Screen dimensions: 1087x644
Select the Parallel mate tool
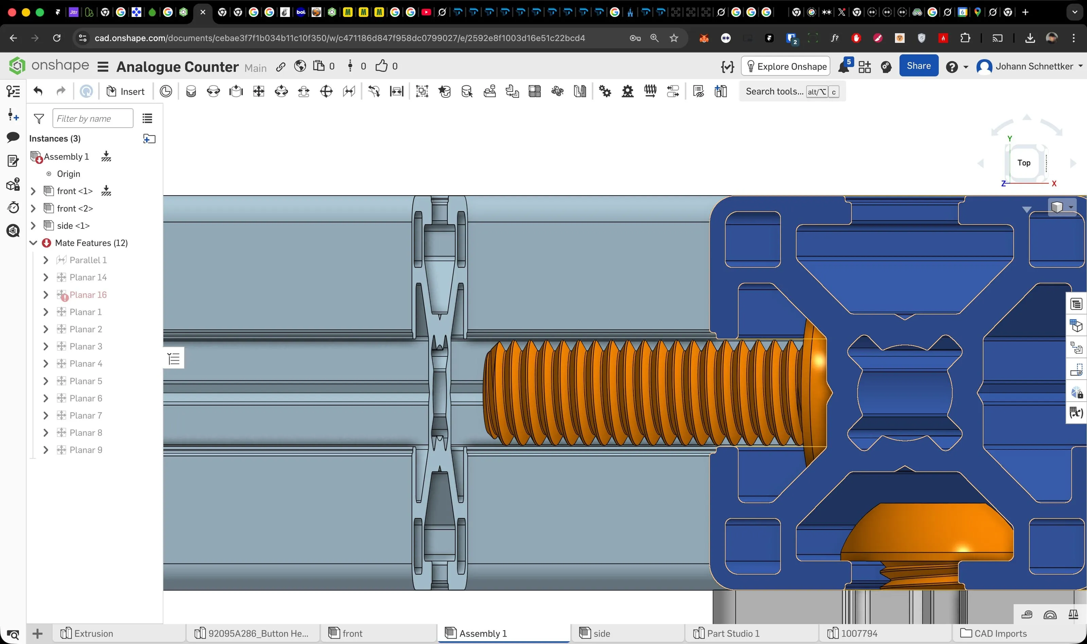[x=349, y=92]
